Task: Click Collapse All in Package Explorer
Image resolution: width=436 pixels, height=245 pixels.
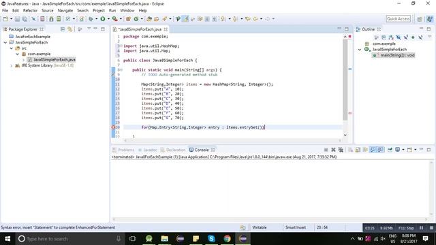Action: pos(63,29)
